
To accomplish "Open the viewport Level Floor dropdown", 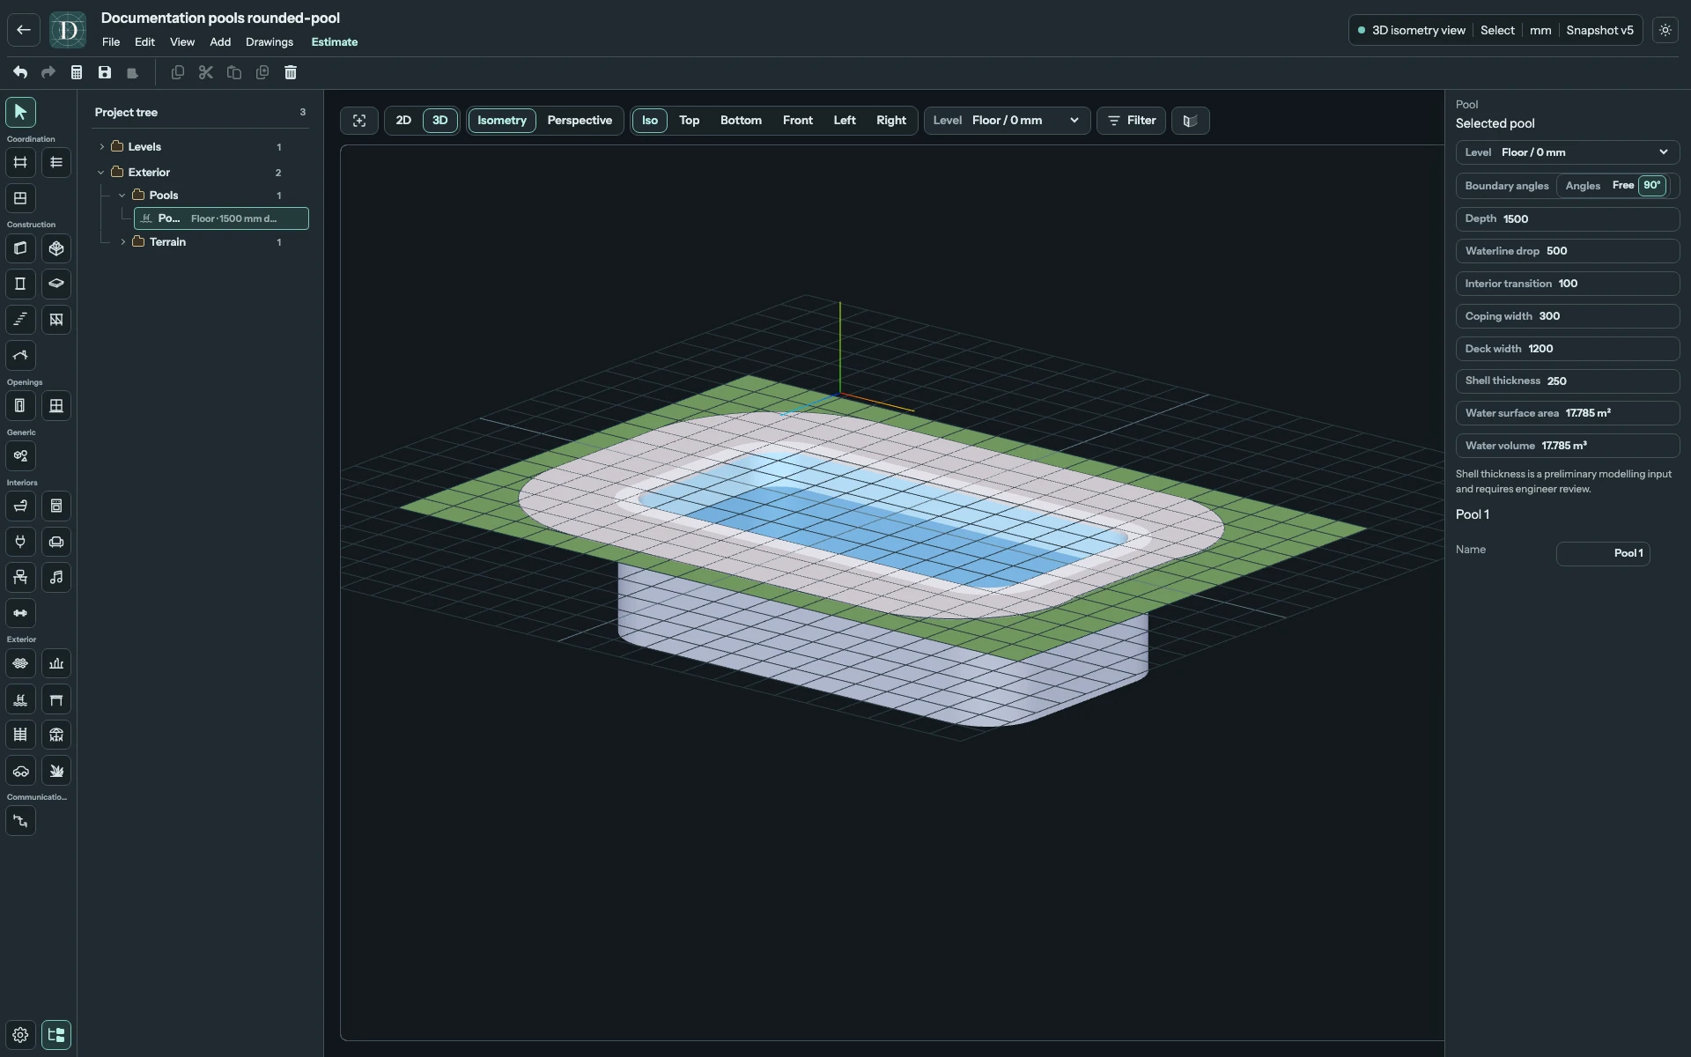I will click(x=1007, y=121).
